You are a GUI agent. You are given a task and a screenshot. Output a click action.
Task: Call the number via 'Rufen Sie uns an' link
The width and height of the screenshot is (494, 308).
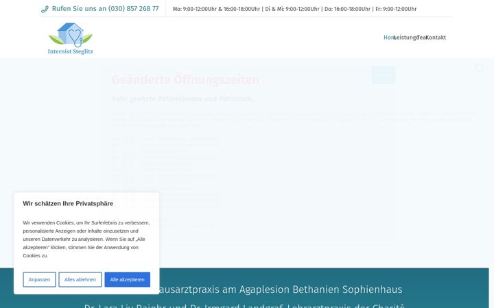point(105,9)
